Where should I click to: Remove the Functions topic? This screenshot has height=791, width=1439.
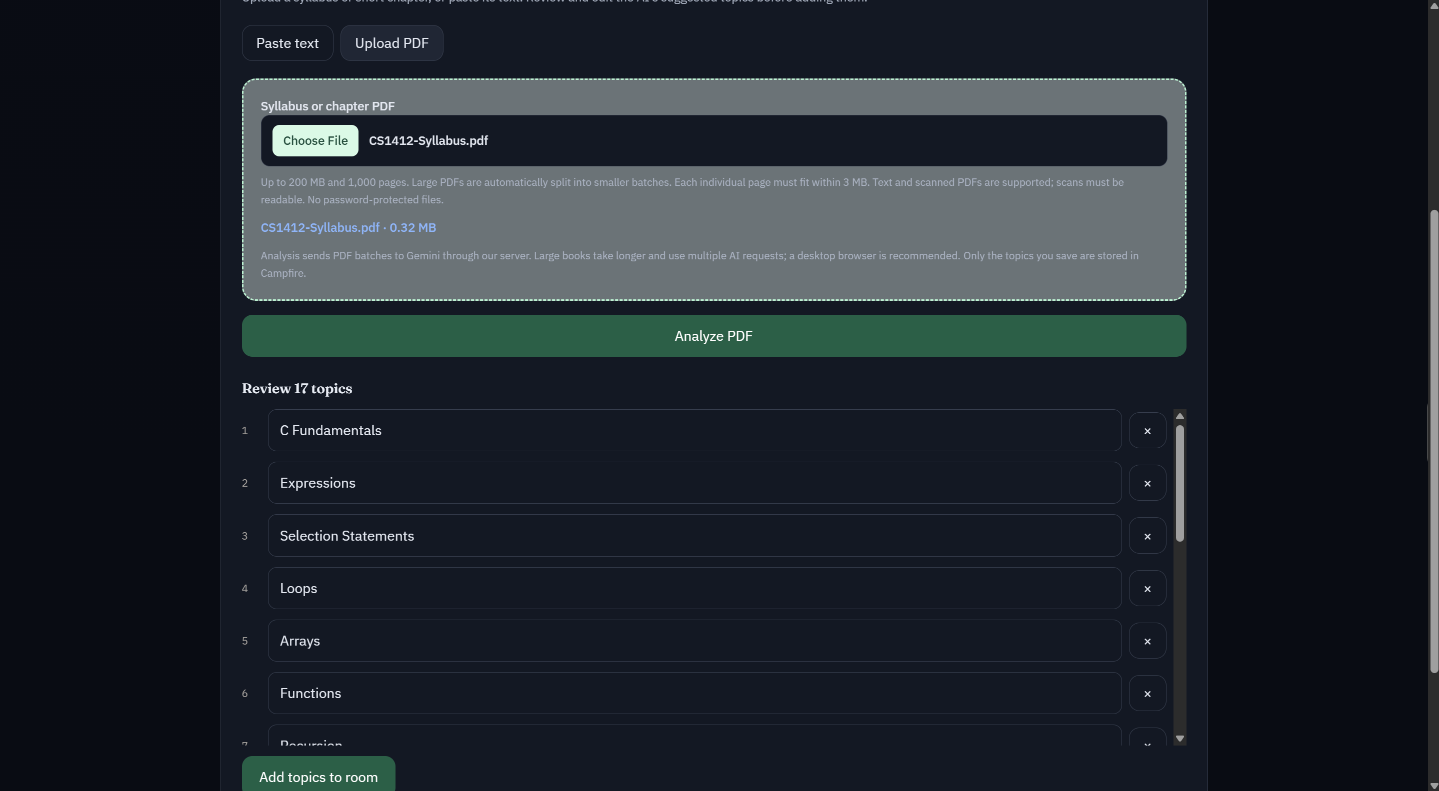[1147, 693]
